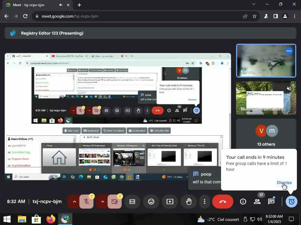Leave call with red hang-up button
This screenshot has width=301, height=225.
(x=223, y=202)
